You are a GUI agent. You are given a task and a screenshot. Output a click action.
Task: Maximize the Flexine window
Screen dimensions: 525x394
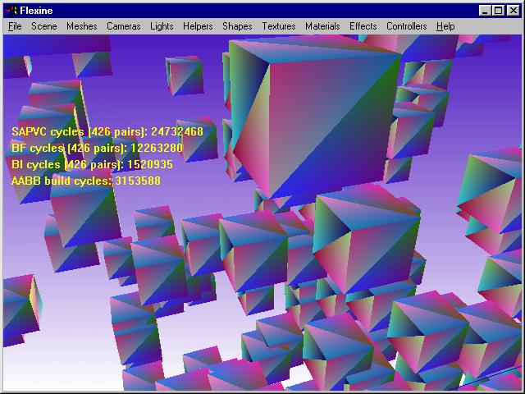pyautogui.click(x=498, y=11)
